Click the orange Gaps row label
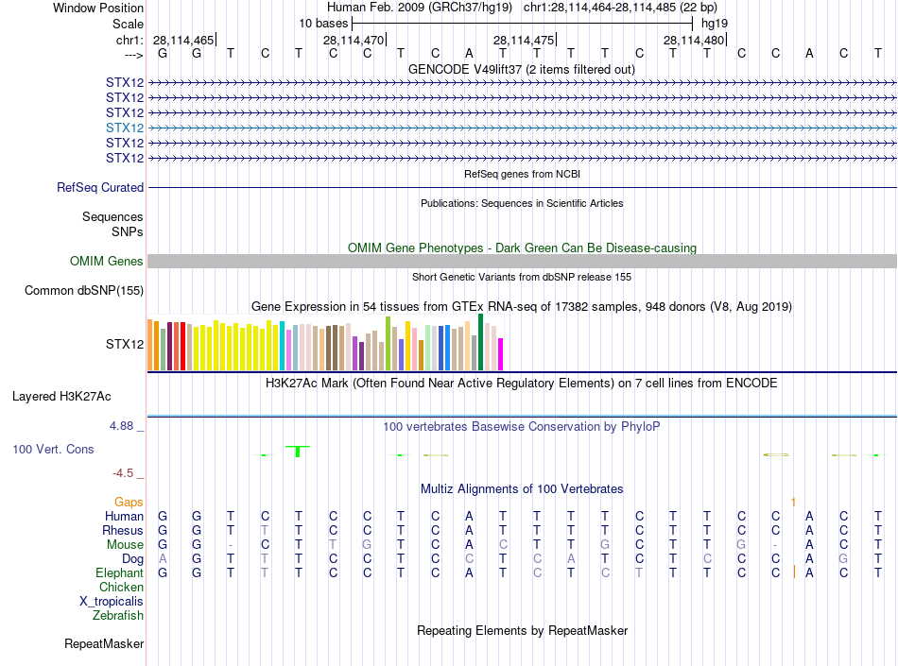This screenshot has width=898, height=666. coord(129,502)
